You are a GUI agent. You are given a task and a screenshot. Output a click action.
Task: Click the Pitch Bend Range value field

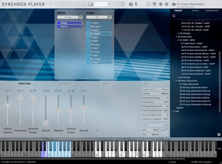tap(155, 98)
